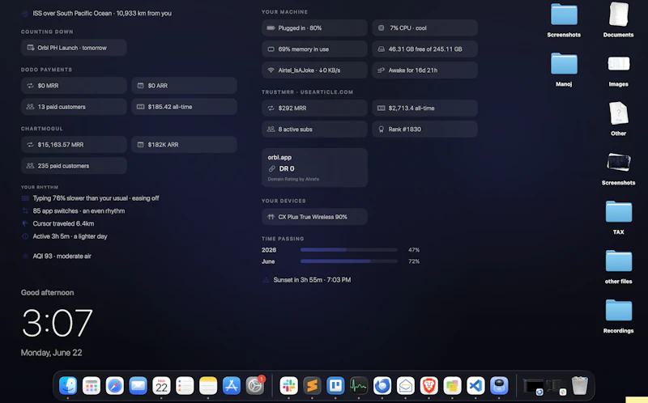Click the $182K ARR card
The height and width of the screenshot is (403, 648).
[184, 145]
